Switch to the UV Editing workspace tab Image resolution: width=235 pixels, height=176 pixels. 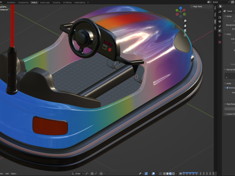click(67, 2)
